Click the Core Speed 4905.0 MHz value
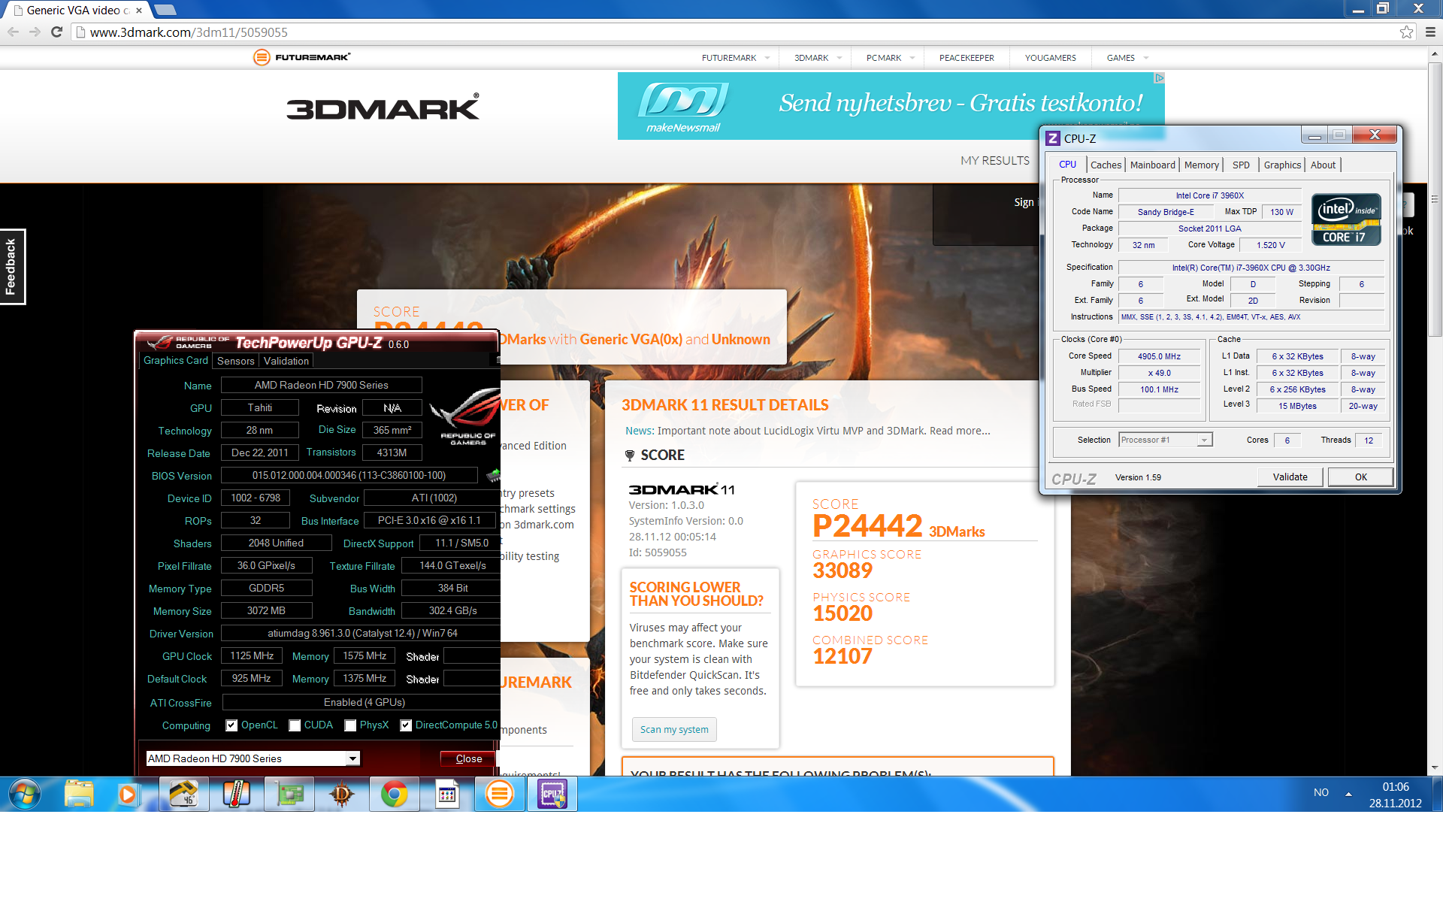1443x899 pixels. [x=1158, y=356]
